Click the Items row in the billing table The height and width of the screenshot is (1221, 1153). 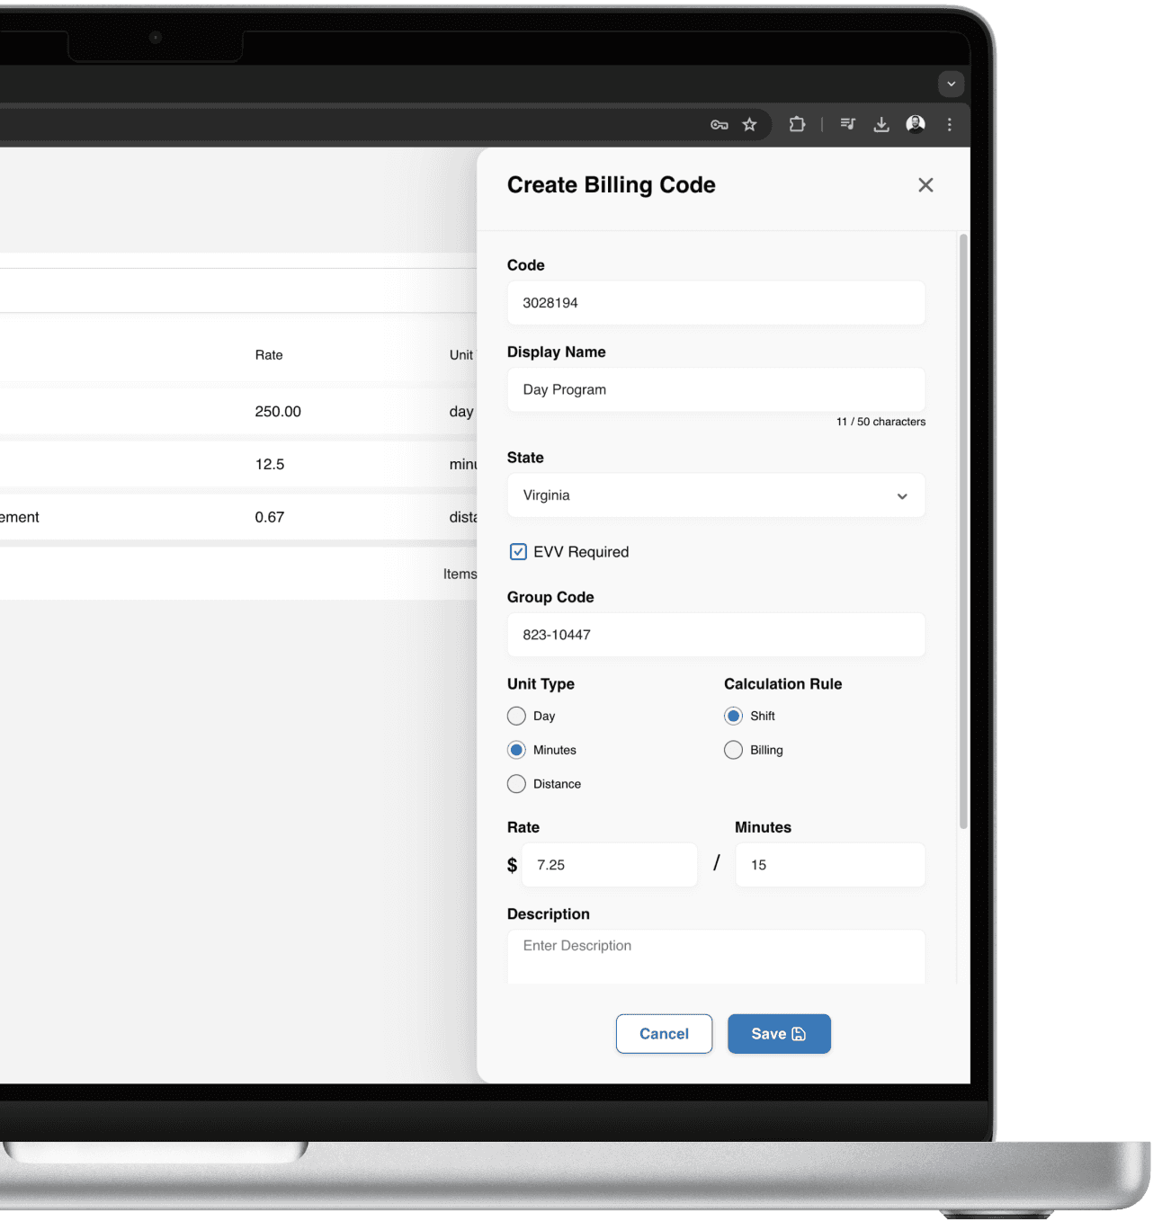point(460,574)
